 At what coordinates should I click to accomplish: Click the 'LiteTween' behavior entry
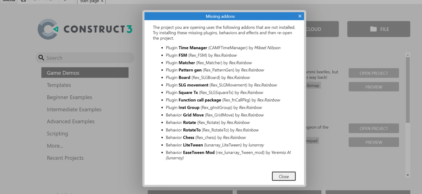pyautogui.click(x=215, y=145)
